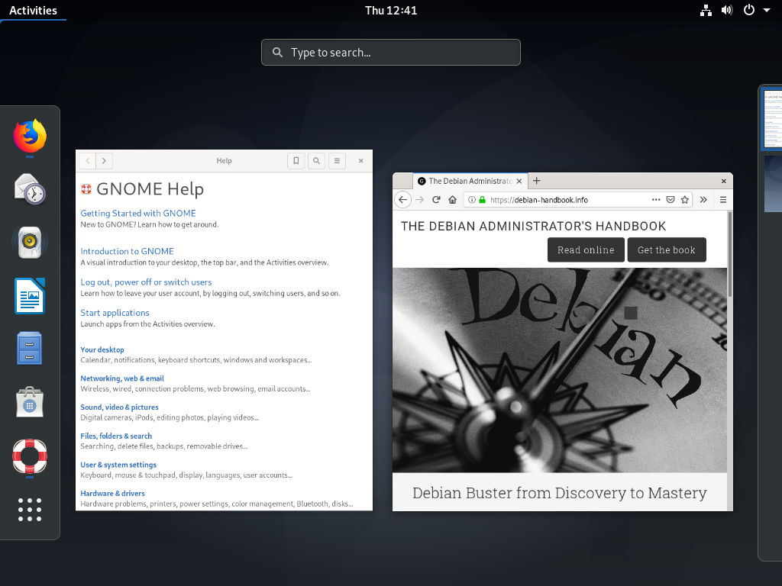The image size is (782, 586).
Task: Toggle tracking protection shield icon
Action: click(671, 199)
